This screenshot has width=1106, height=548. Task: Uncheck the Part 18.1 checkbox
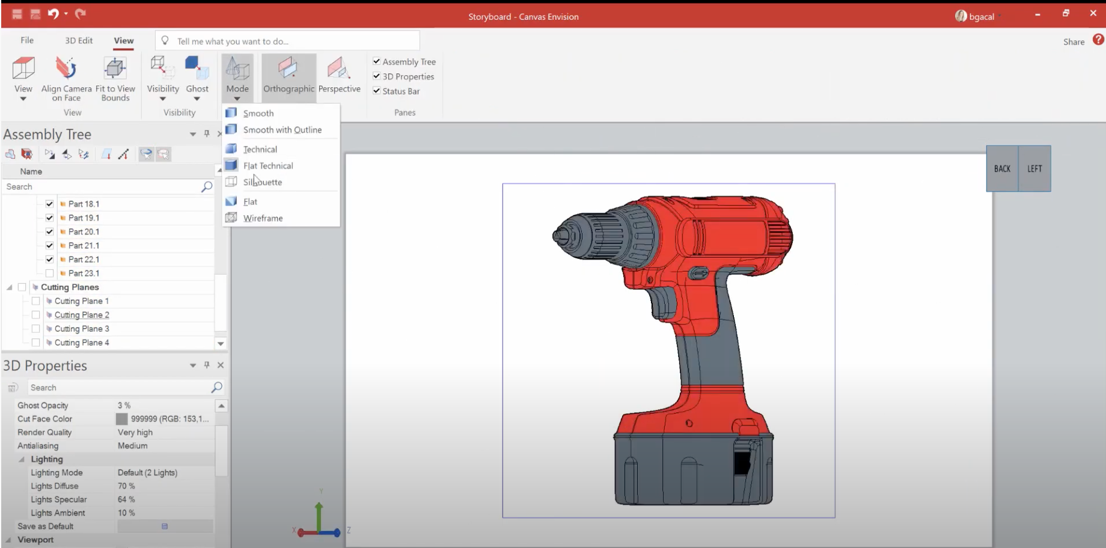50,204
